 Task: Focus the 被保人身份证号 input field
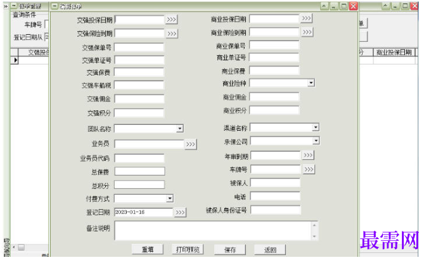(276, 210)
